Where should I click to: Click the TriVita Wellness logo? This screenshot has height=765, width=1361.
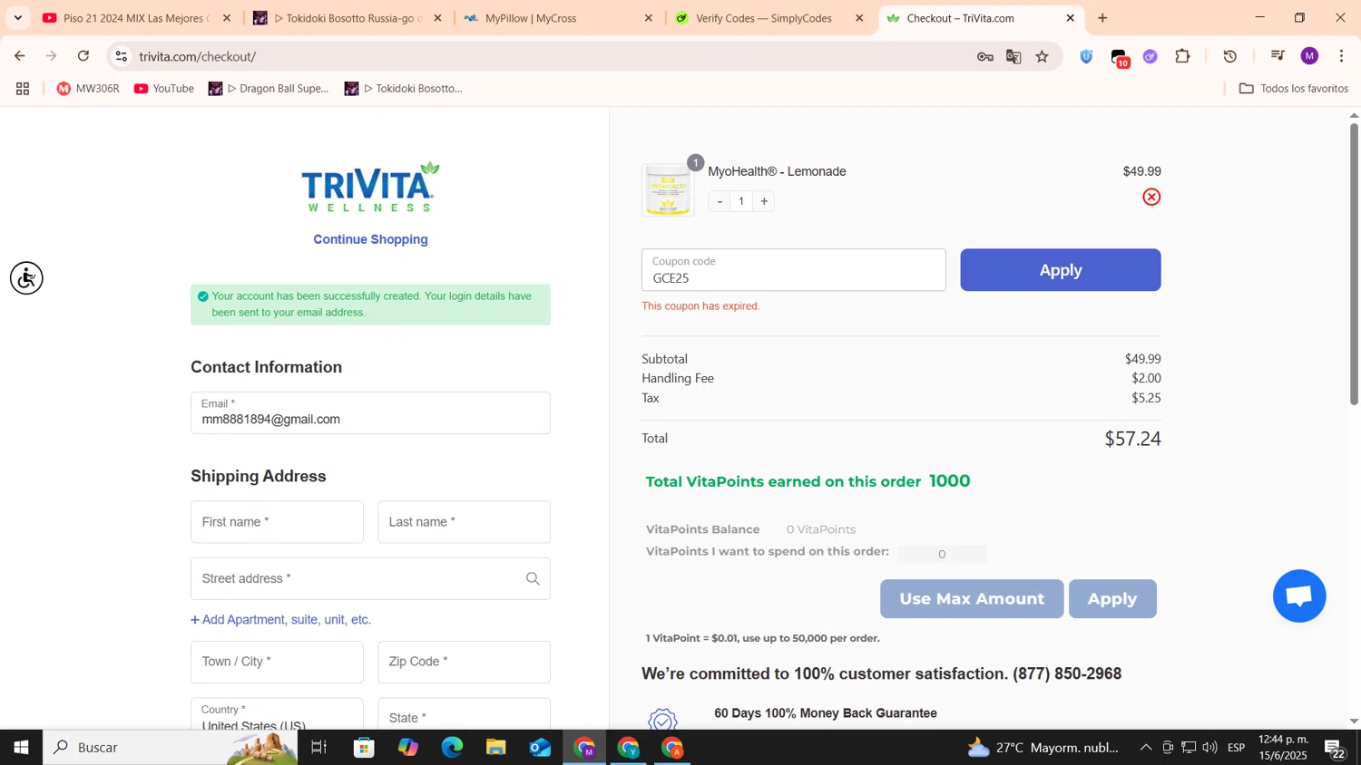(370, 187)
